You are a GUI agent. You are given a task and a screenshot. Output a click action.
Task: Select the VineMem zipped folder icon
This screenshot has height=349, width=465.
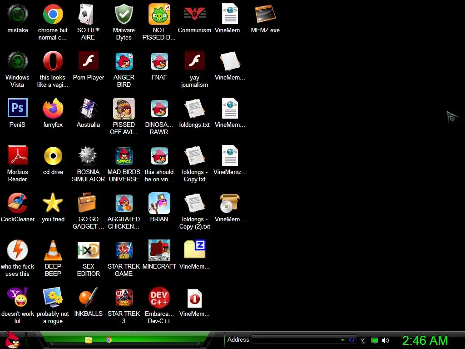[194, 249]
